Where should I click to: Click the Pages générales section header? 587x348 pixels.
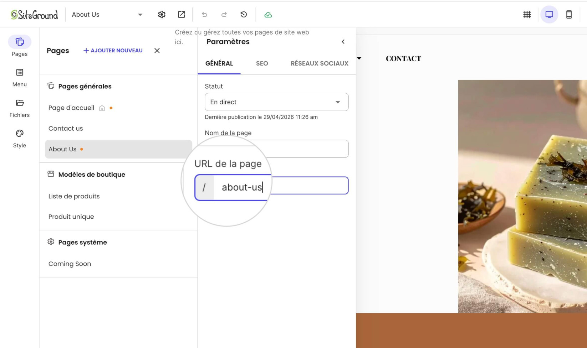click(x=80, y=86)
